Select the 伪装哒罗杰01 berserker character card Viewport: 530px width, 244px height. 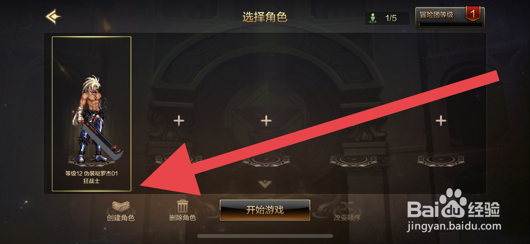tap(92, 114)
